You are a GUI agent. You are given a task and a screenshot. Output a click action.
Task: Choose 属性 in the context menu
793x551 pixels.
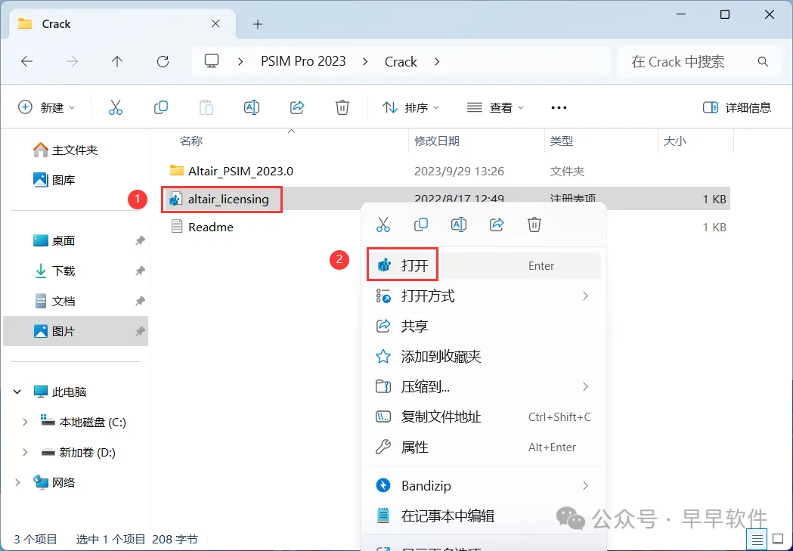pyautogui.click(x=483, y=447)
